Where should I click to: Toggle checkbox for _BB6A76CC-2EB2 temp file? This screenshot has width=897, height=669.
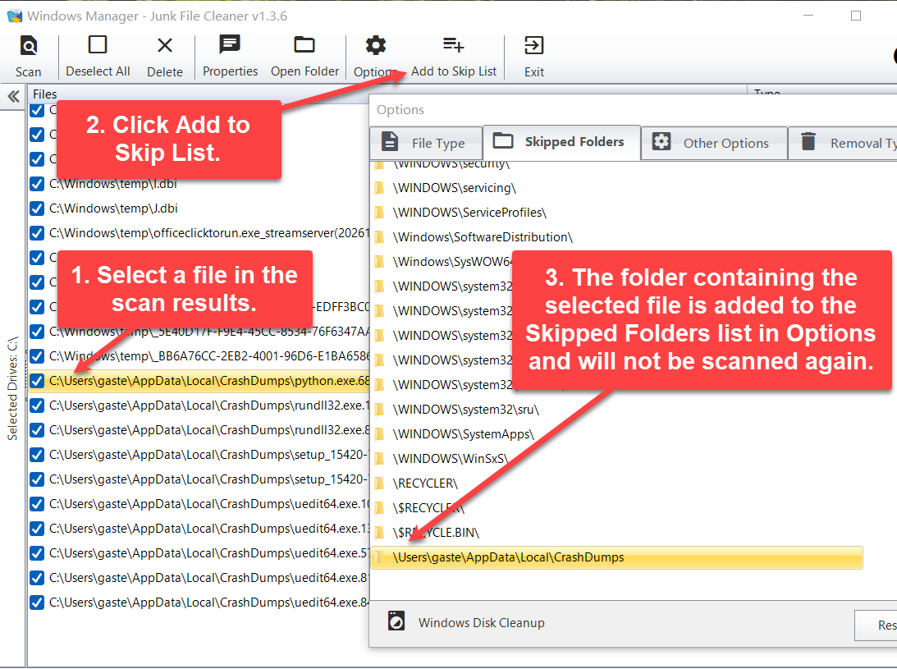[x=37, y=356]
